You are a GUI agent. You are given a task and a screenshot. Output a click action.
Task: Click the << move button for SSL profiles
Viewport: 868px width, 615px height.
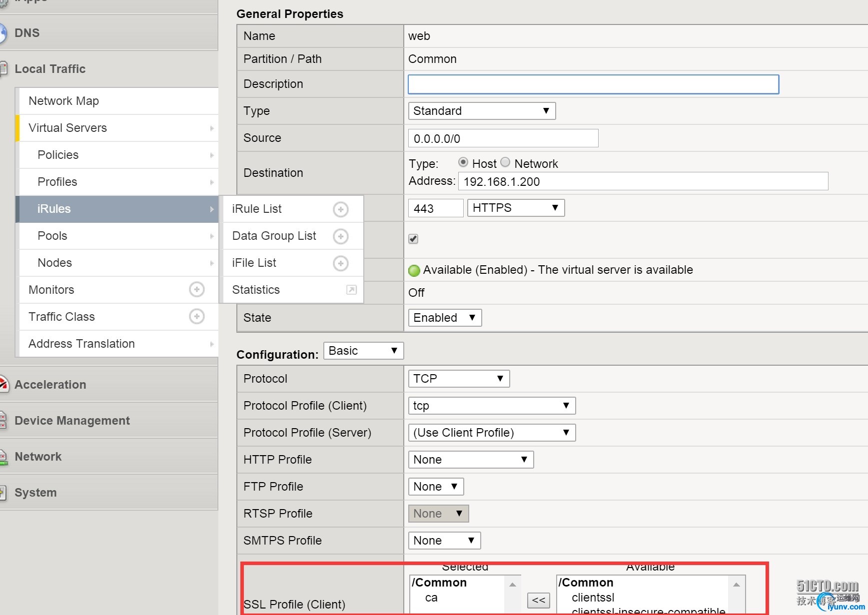pyautogui.click(x=539, y=601)
